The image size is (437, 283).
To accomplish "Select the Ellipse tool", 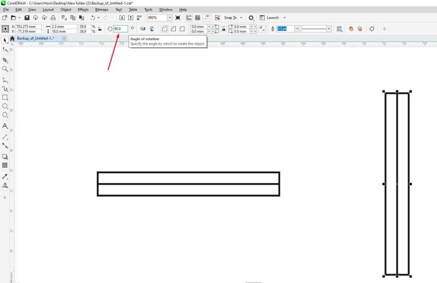I will point(5,107).
